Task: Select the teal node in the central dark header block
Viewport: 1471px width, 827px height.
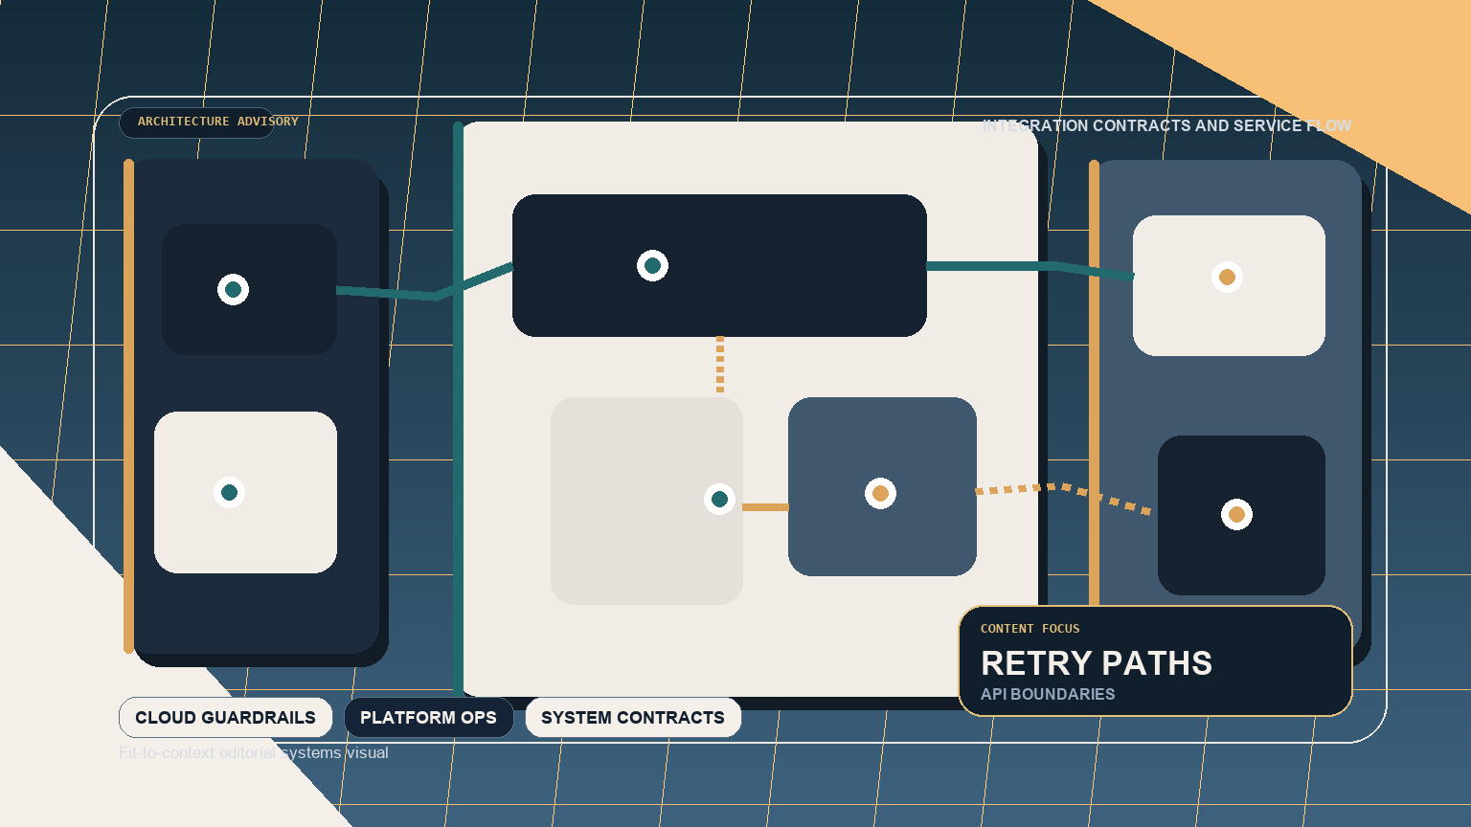Action: (x=652, y=264)
